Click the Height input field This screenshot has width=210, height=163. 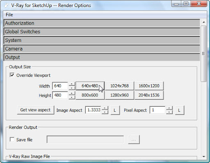[60, 95]
